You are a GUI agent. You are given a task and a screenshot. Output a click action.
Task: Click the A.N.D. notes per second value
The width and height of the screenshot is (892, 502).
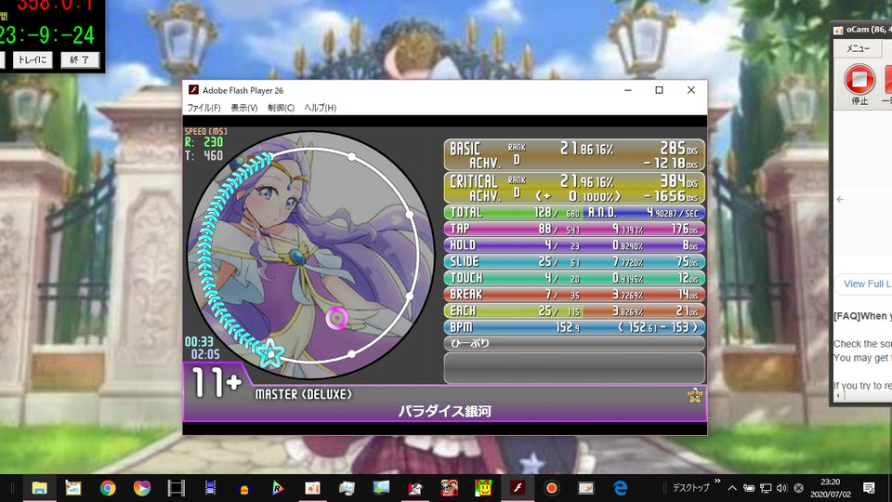click(x=673, y=213)
